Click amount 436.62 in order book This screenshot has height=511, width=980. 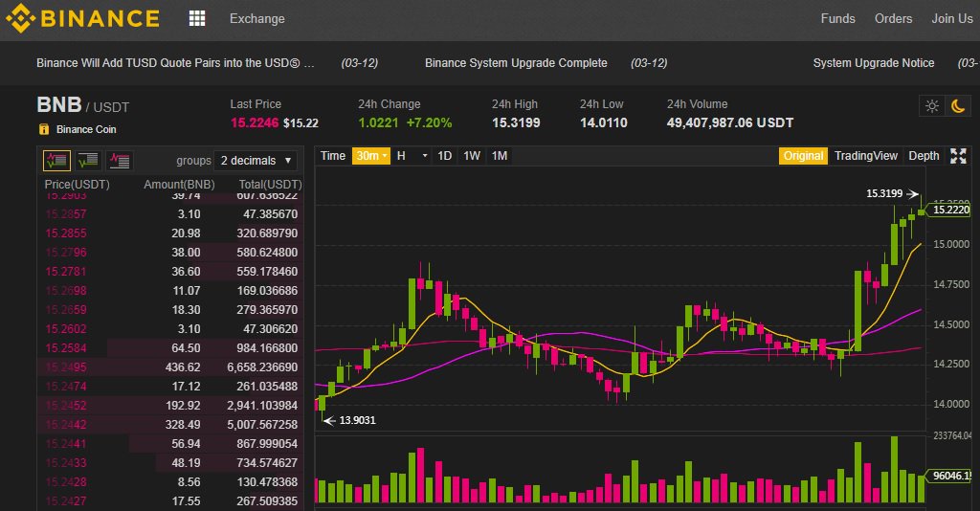pos(183,367)
